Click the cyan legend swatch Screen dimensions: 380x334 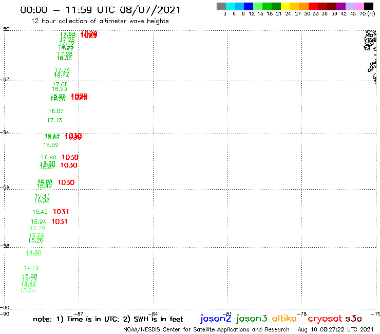coord(231,7)
